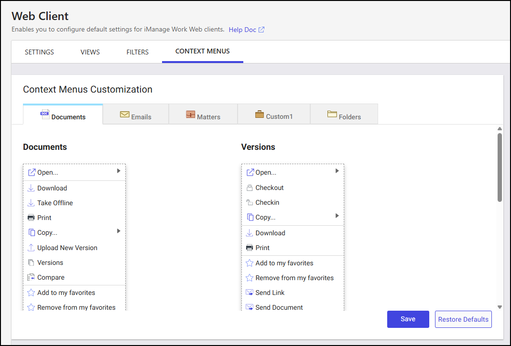Click the briefcase icon on Custom1 tab
511x346 pixels.
(x=260, y=114)
